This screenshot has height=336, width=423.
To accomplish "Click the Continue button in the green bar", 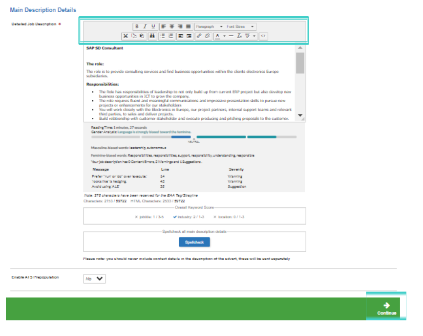I will pyautogui.click(x=386, y=309).
